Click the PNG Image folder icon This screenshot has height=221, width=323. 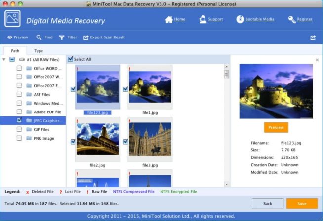(x=29, y=138)
